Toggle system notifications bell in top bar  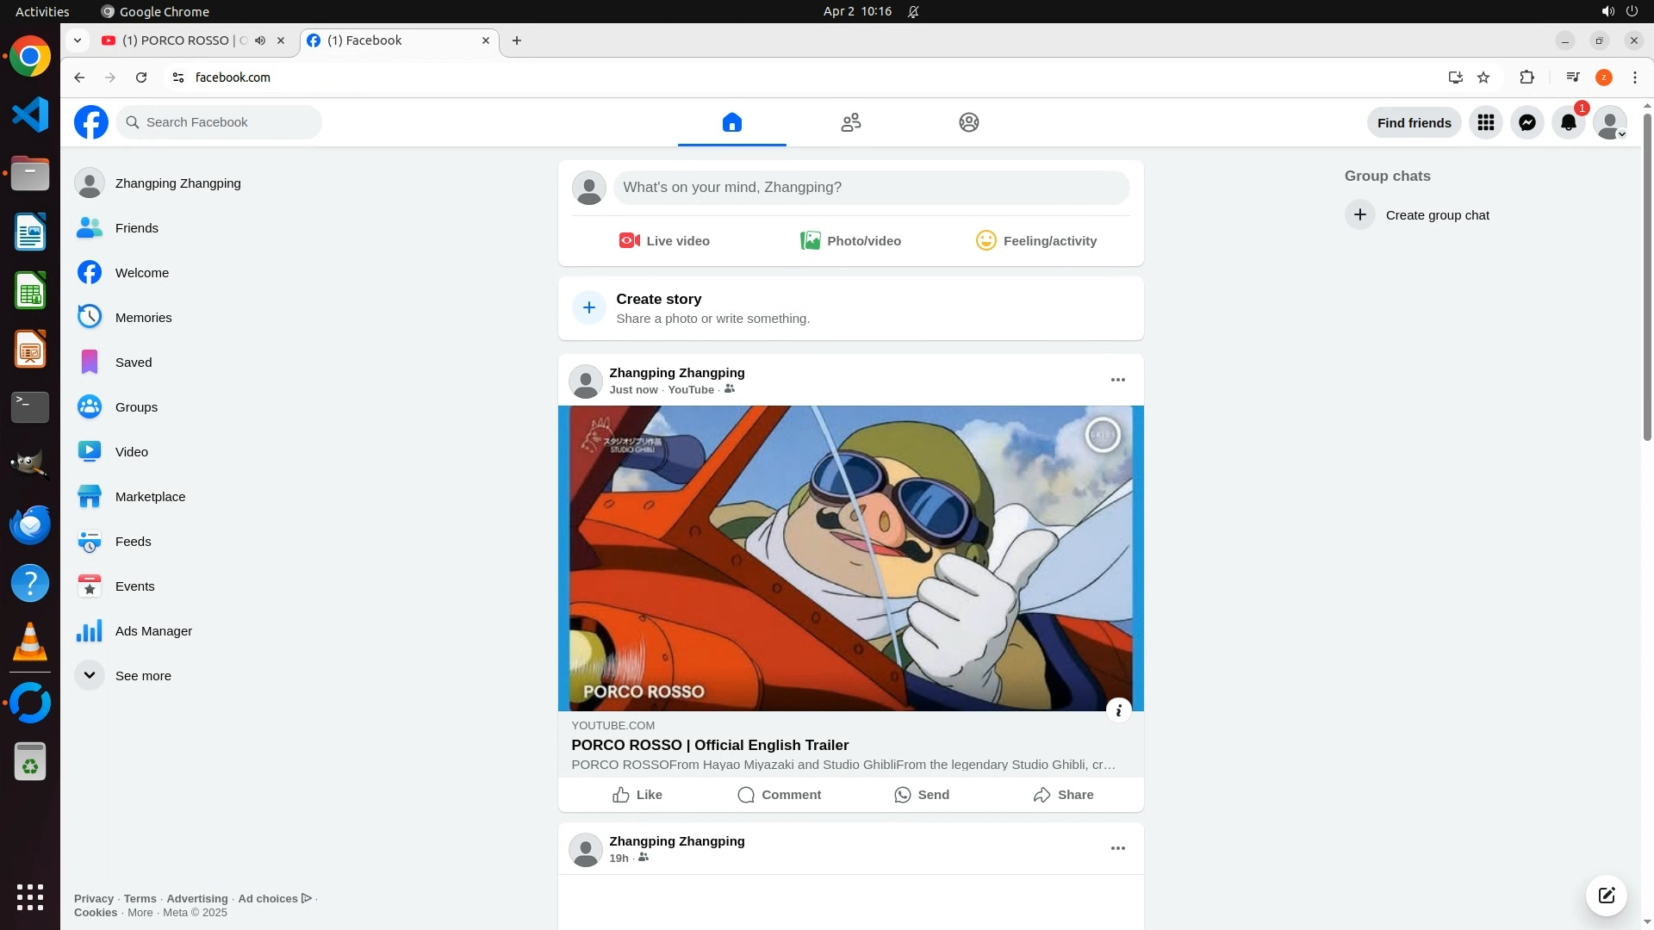913,11
